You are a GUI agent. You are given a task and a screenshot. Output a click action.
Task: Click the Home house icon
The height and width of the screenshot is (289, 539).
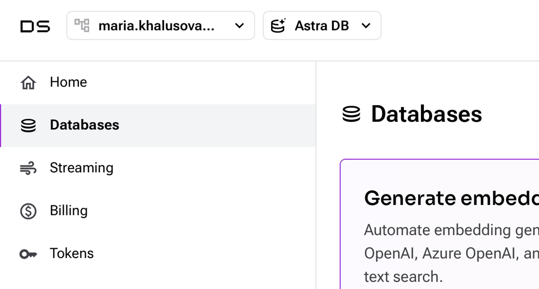(x=28, y=82)
